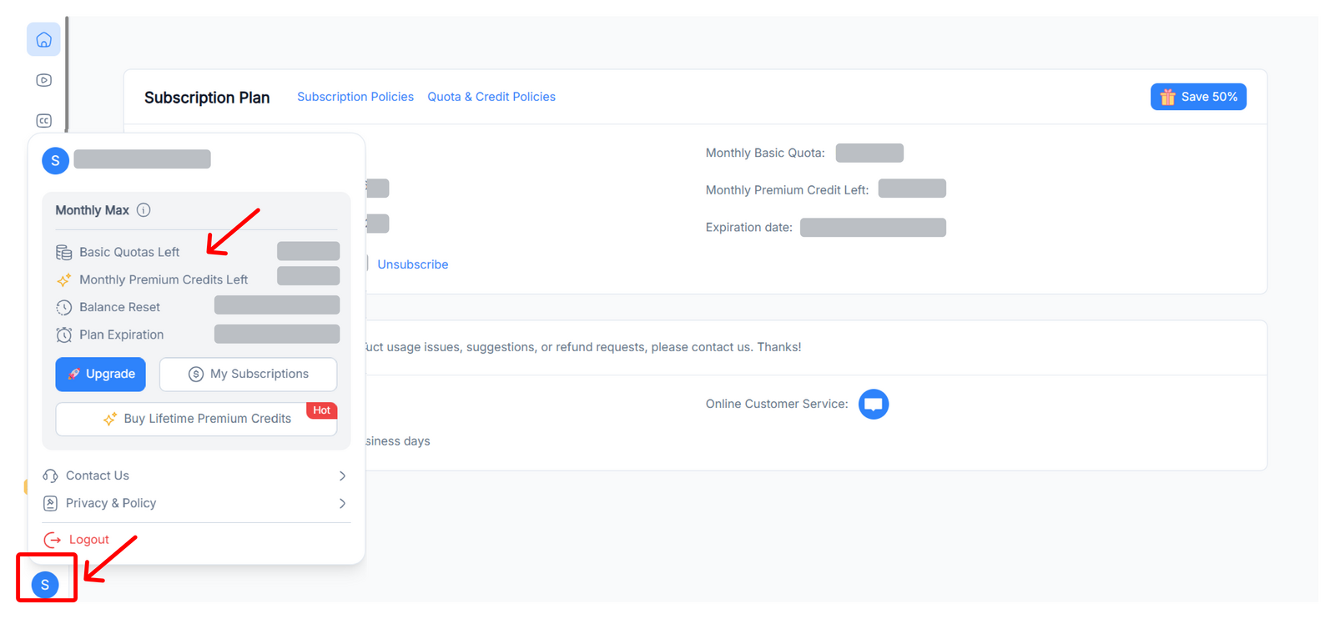Open the Privacy & Policy menu entry
This screenshot has width=1335, height=619.
[111, 503]
